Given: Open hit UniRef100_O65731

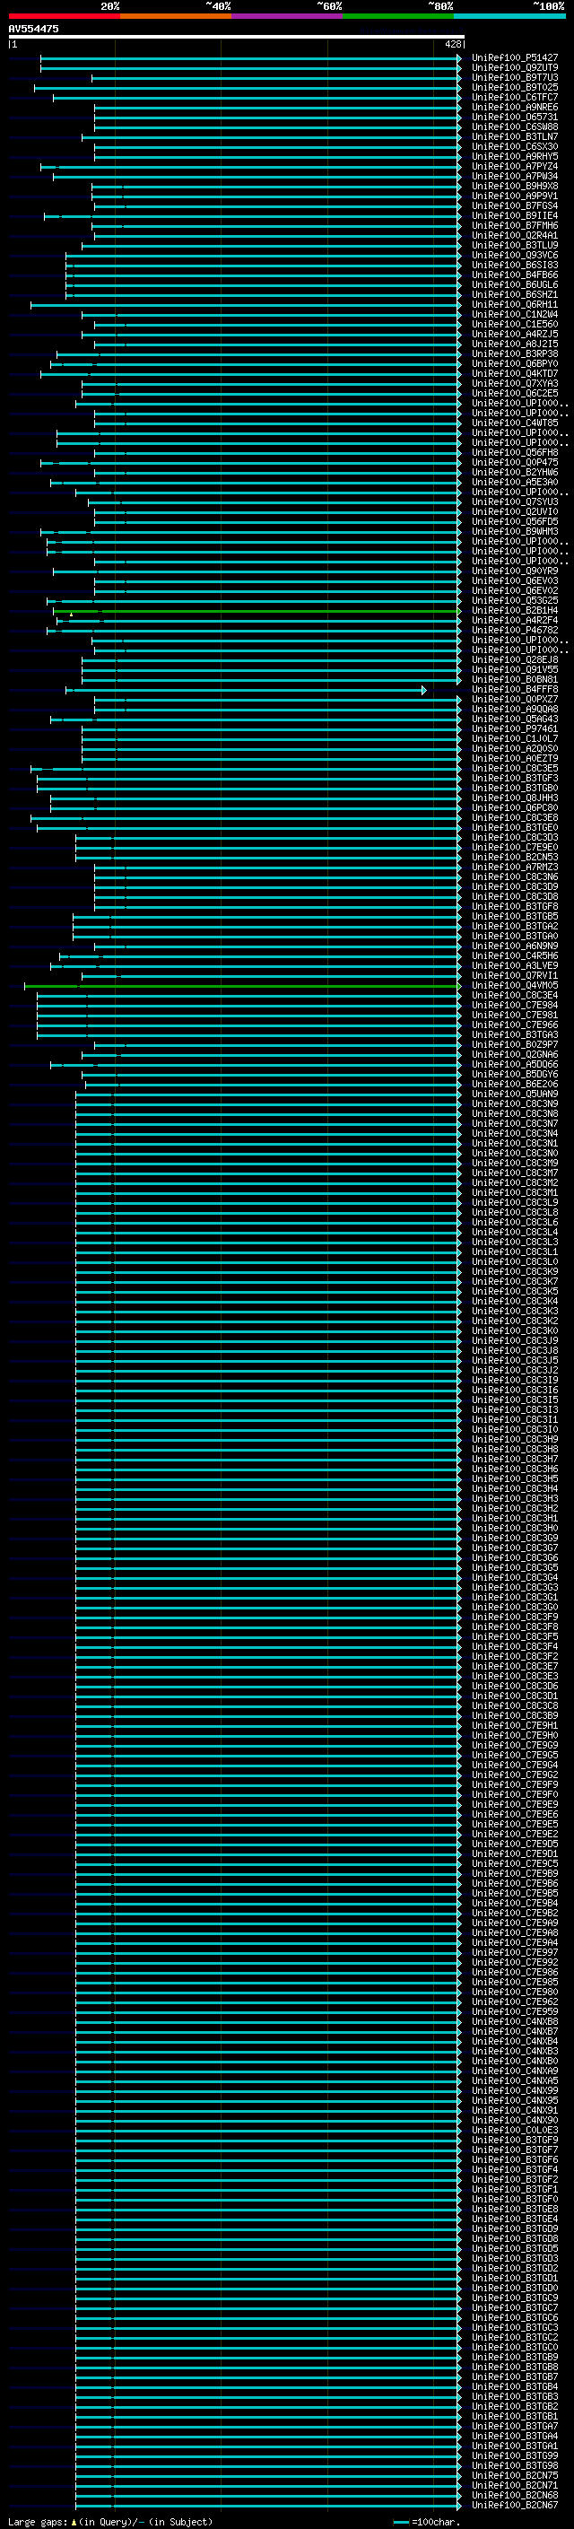Looking at the screenshot, I should point(514,118).
